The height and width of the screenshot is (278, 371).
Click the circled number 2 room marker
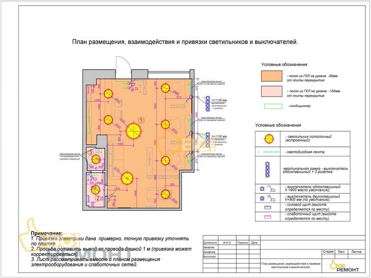pyautogui.click(x=98, y=198)
